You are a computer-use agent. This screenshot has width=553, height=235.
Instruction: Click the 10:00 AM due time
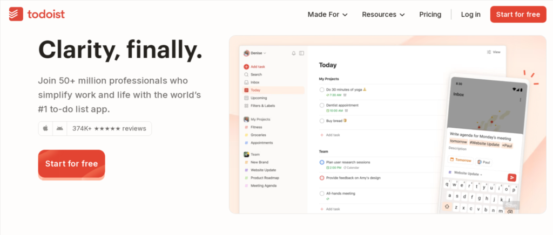(334, 110)
